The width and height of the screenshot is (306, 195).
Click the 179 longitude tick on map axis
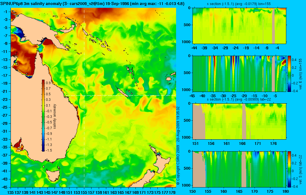172,192
